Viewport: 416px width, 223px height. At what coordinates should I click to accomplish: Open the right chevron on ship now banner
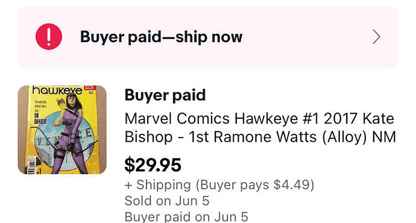click(376, 37)
